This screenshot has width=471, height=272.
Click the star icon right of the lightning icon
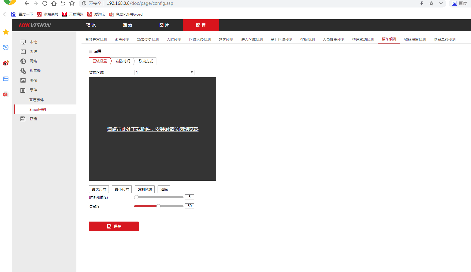(431, 3)
